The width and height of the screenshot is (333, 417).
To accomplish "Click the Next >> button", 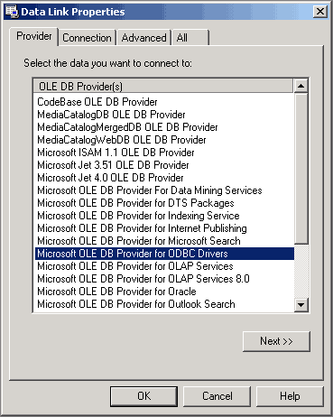I will pyautogui.click(x=276, y=341).
